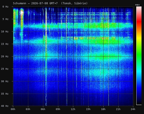Click the white burst near 01h-02h
The image size is (144, 114).
point(22,13)
